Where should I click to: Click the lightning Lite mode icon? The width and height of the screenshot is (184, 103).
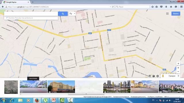tap(149, 76)
